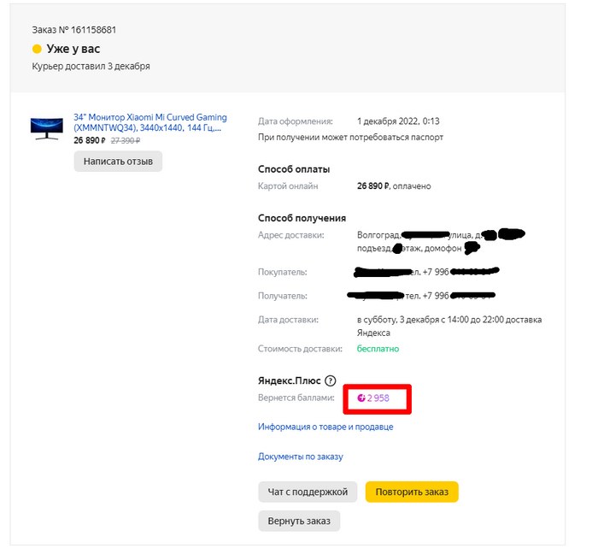Click the purple Plus points icon
598x554 pixels.
coord(361,398)
